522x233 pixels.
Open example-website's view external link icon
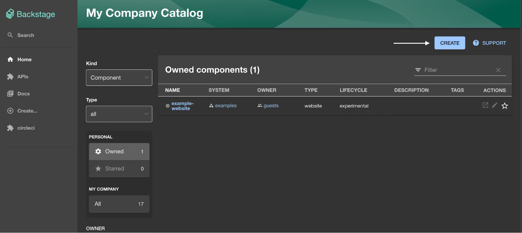pyautogui.click(x=485, y=105)
